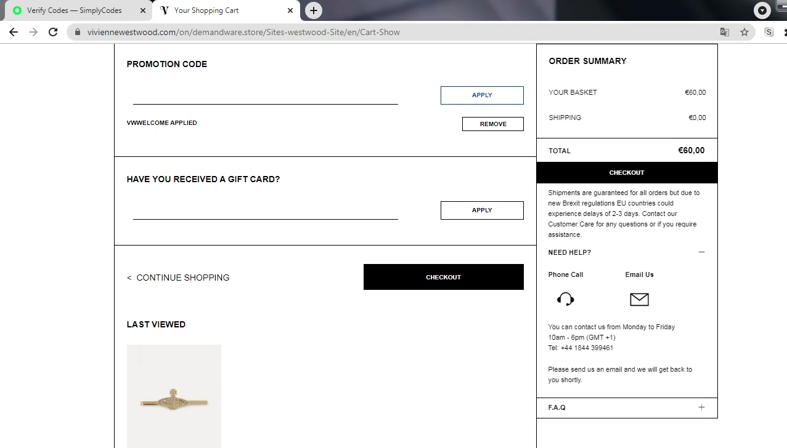Click Checkout in the order summary
Viewport: 787px width, 448px height.
click(627, 172)
